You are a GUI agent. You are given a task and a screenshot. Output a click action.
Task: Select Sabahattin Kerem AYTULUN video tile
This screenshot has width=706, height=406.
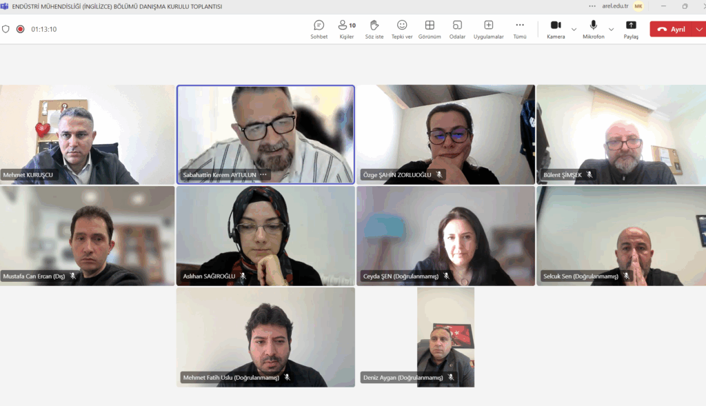coord(265,134)
